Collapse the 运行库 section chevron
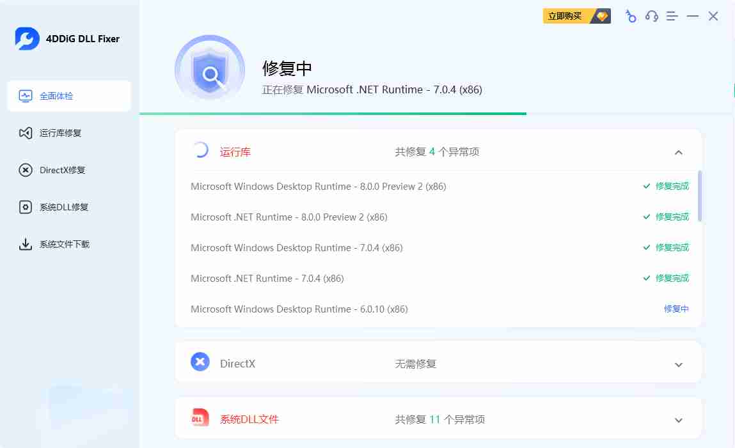Screen dimensions: 735x448 coord(678,152)
